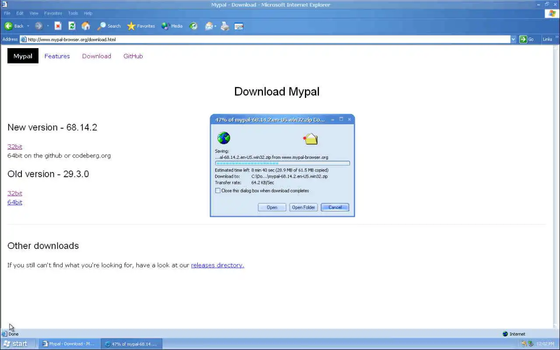Viewport: 560px width, 350px height.
Task: Open the View menu
Action: pyautogui.click(x=34, y=13)
